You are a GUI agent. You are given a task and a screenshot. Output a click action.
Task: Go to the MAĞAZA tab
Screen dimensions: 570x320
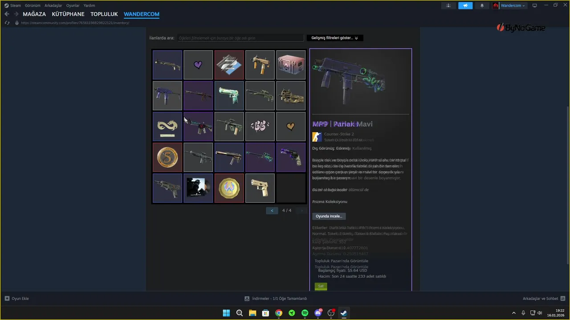34,14
